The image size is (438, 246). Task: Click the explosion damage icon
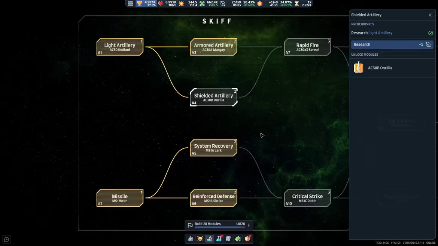pos(182,4)
